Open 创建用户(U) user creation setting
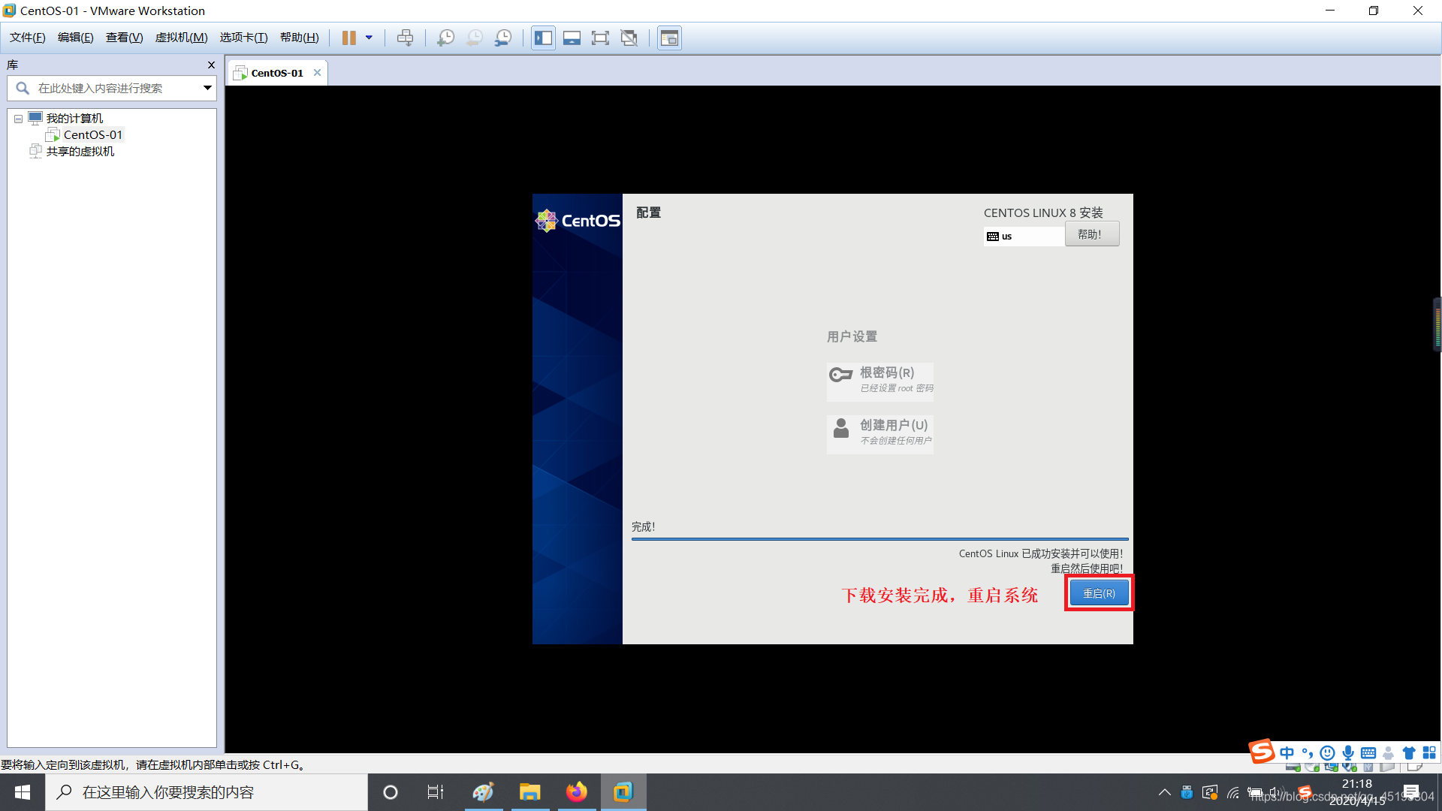The width and height of the screenshot is (1442, 811). tap(880, 434)
